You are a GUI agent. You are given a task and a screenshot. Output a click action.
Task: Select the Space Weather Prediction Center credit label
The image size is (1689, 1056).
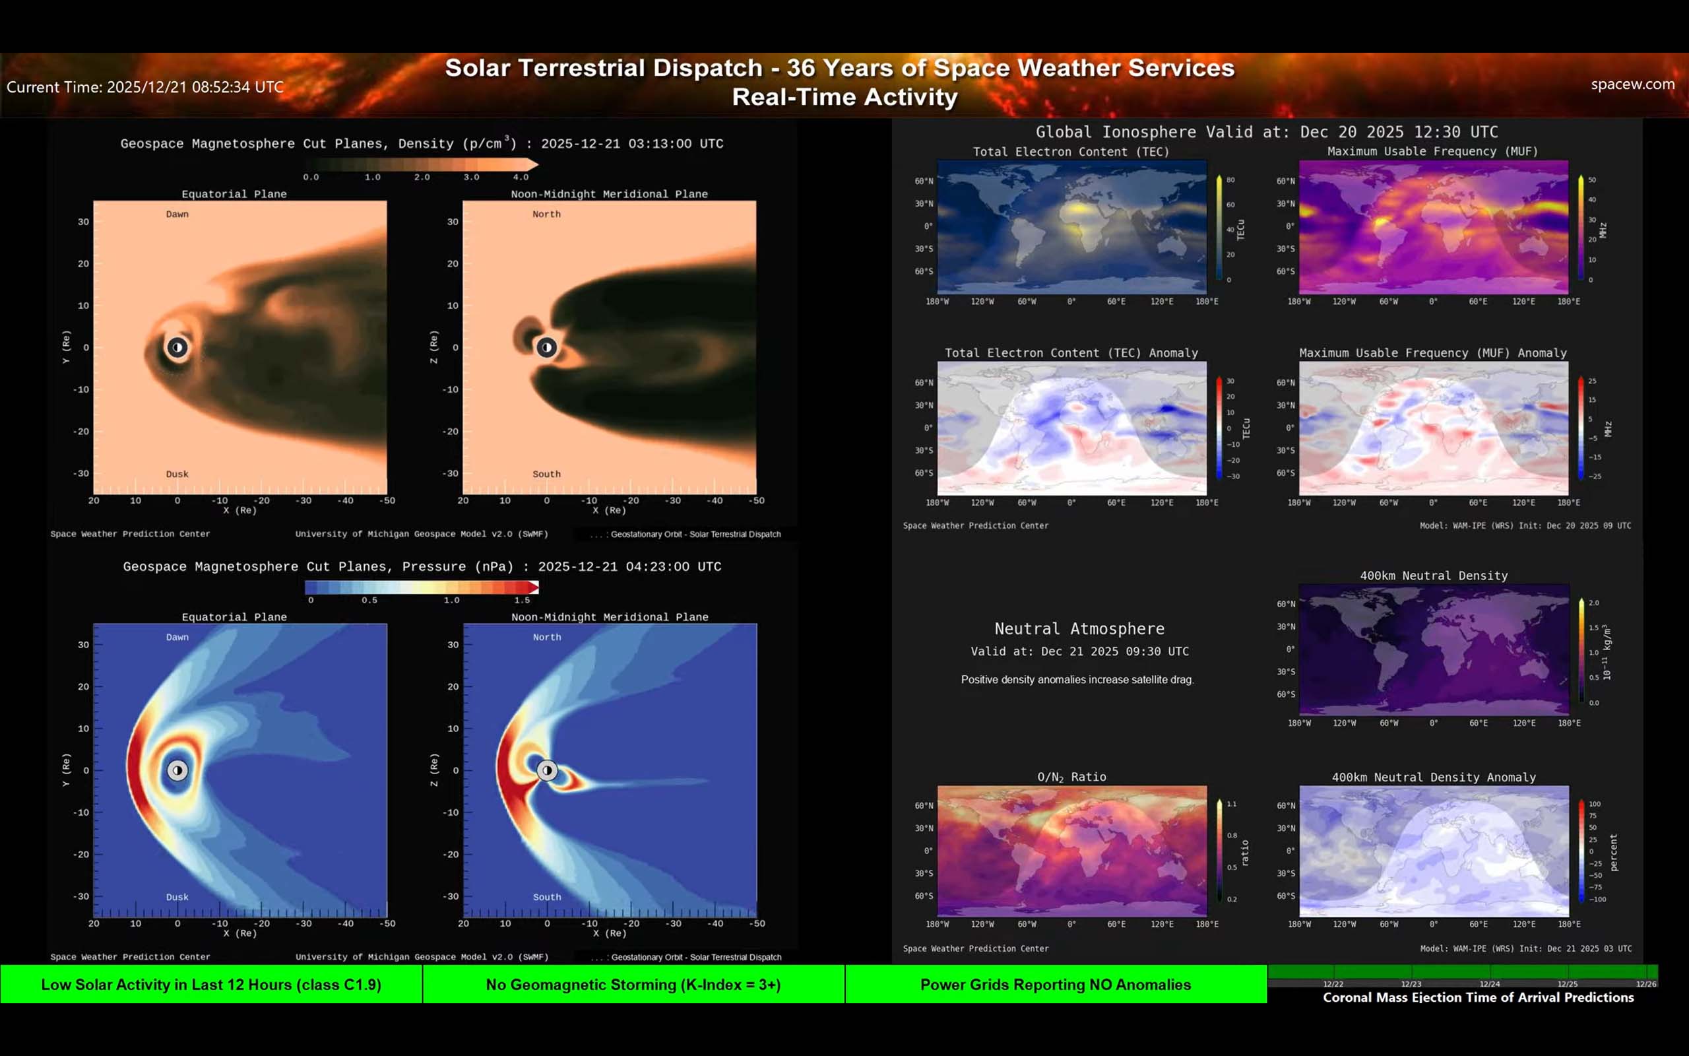click(x=130, y=533)
